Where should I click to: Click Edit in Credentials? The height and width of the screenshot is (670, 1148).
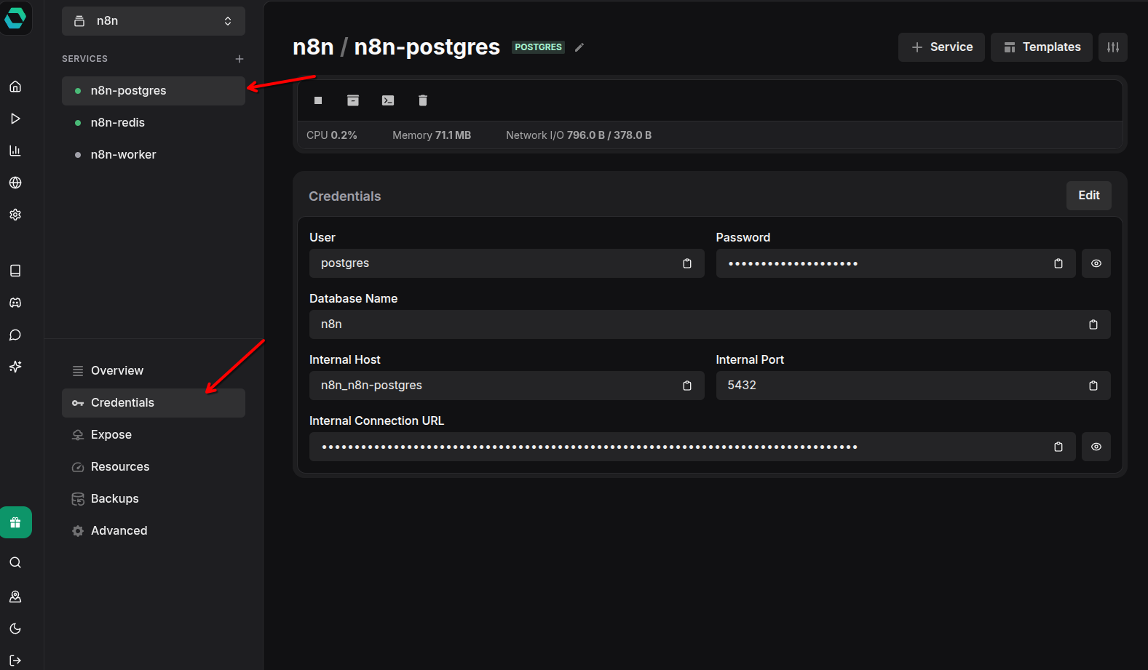[x=1089, y=196]
